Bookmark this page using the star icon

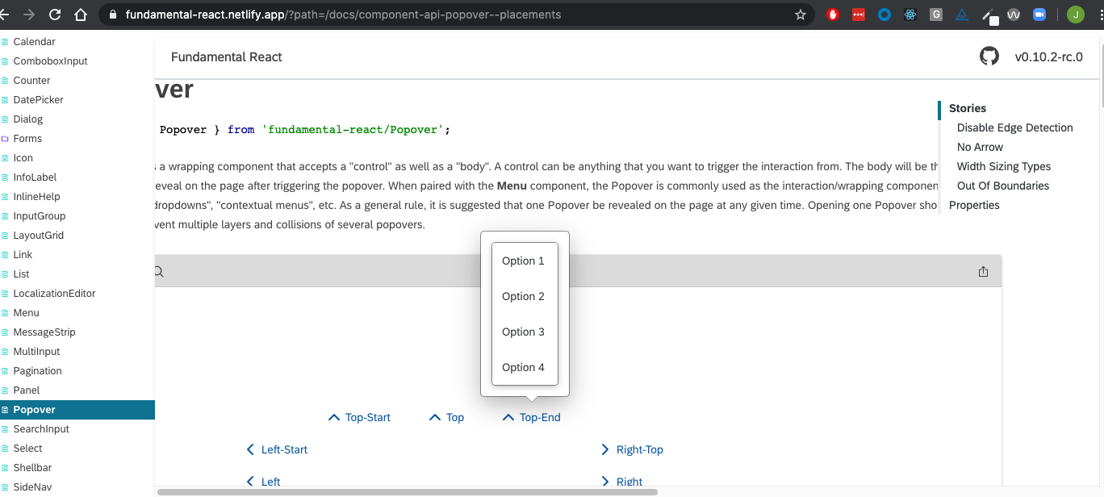[x=800, y=14]
